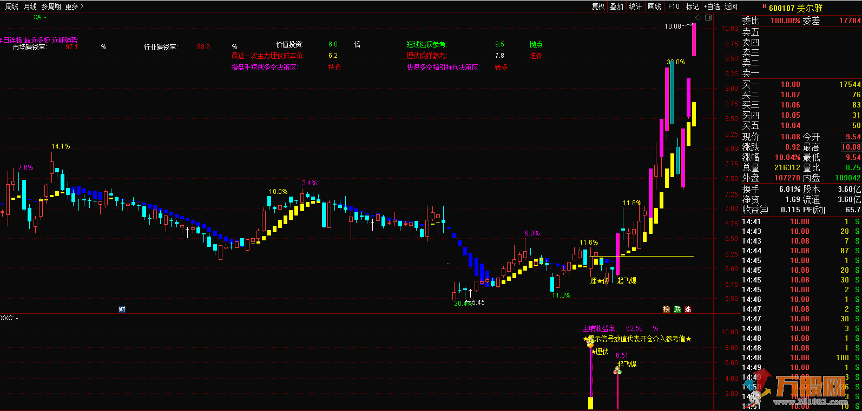Click the 埋伏 signal marker in the lower indicator
Viewport: 862px width, 411px height.
(x=600, y=352)
